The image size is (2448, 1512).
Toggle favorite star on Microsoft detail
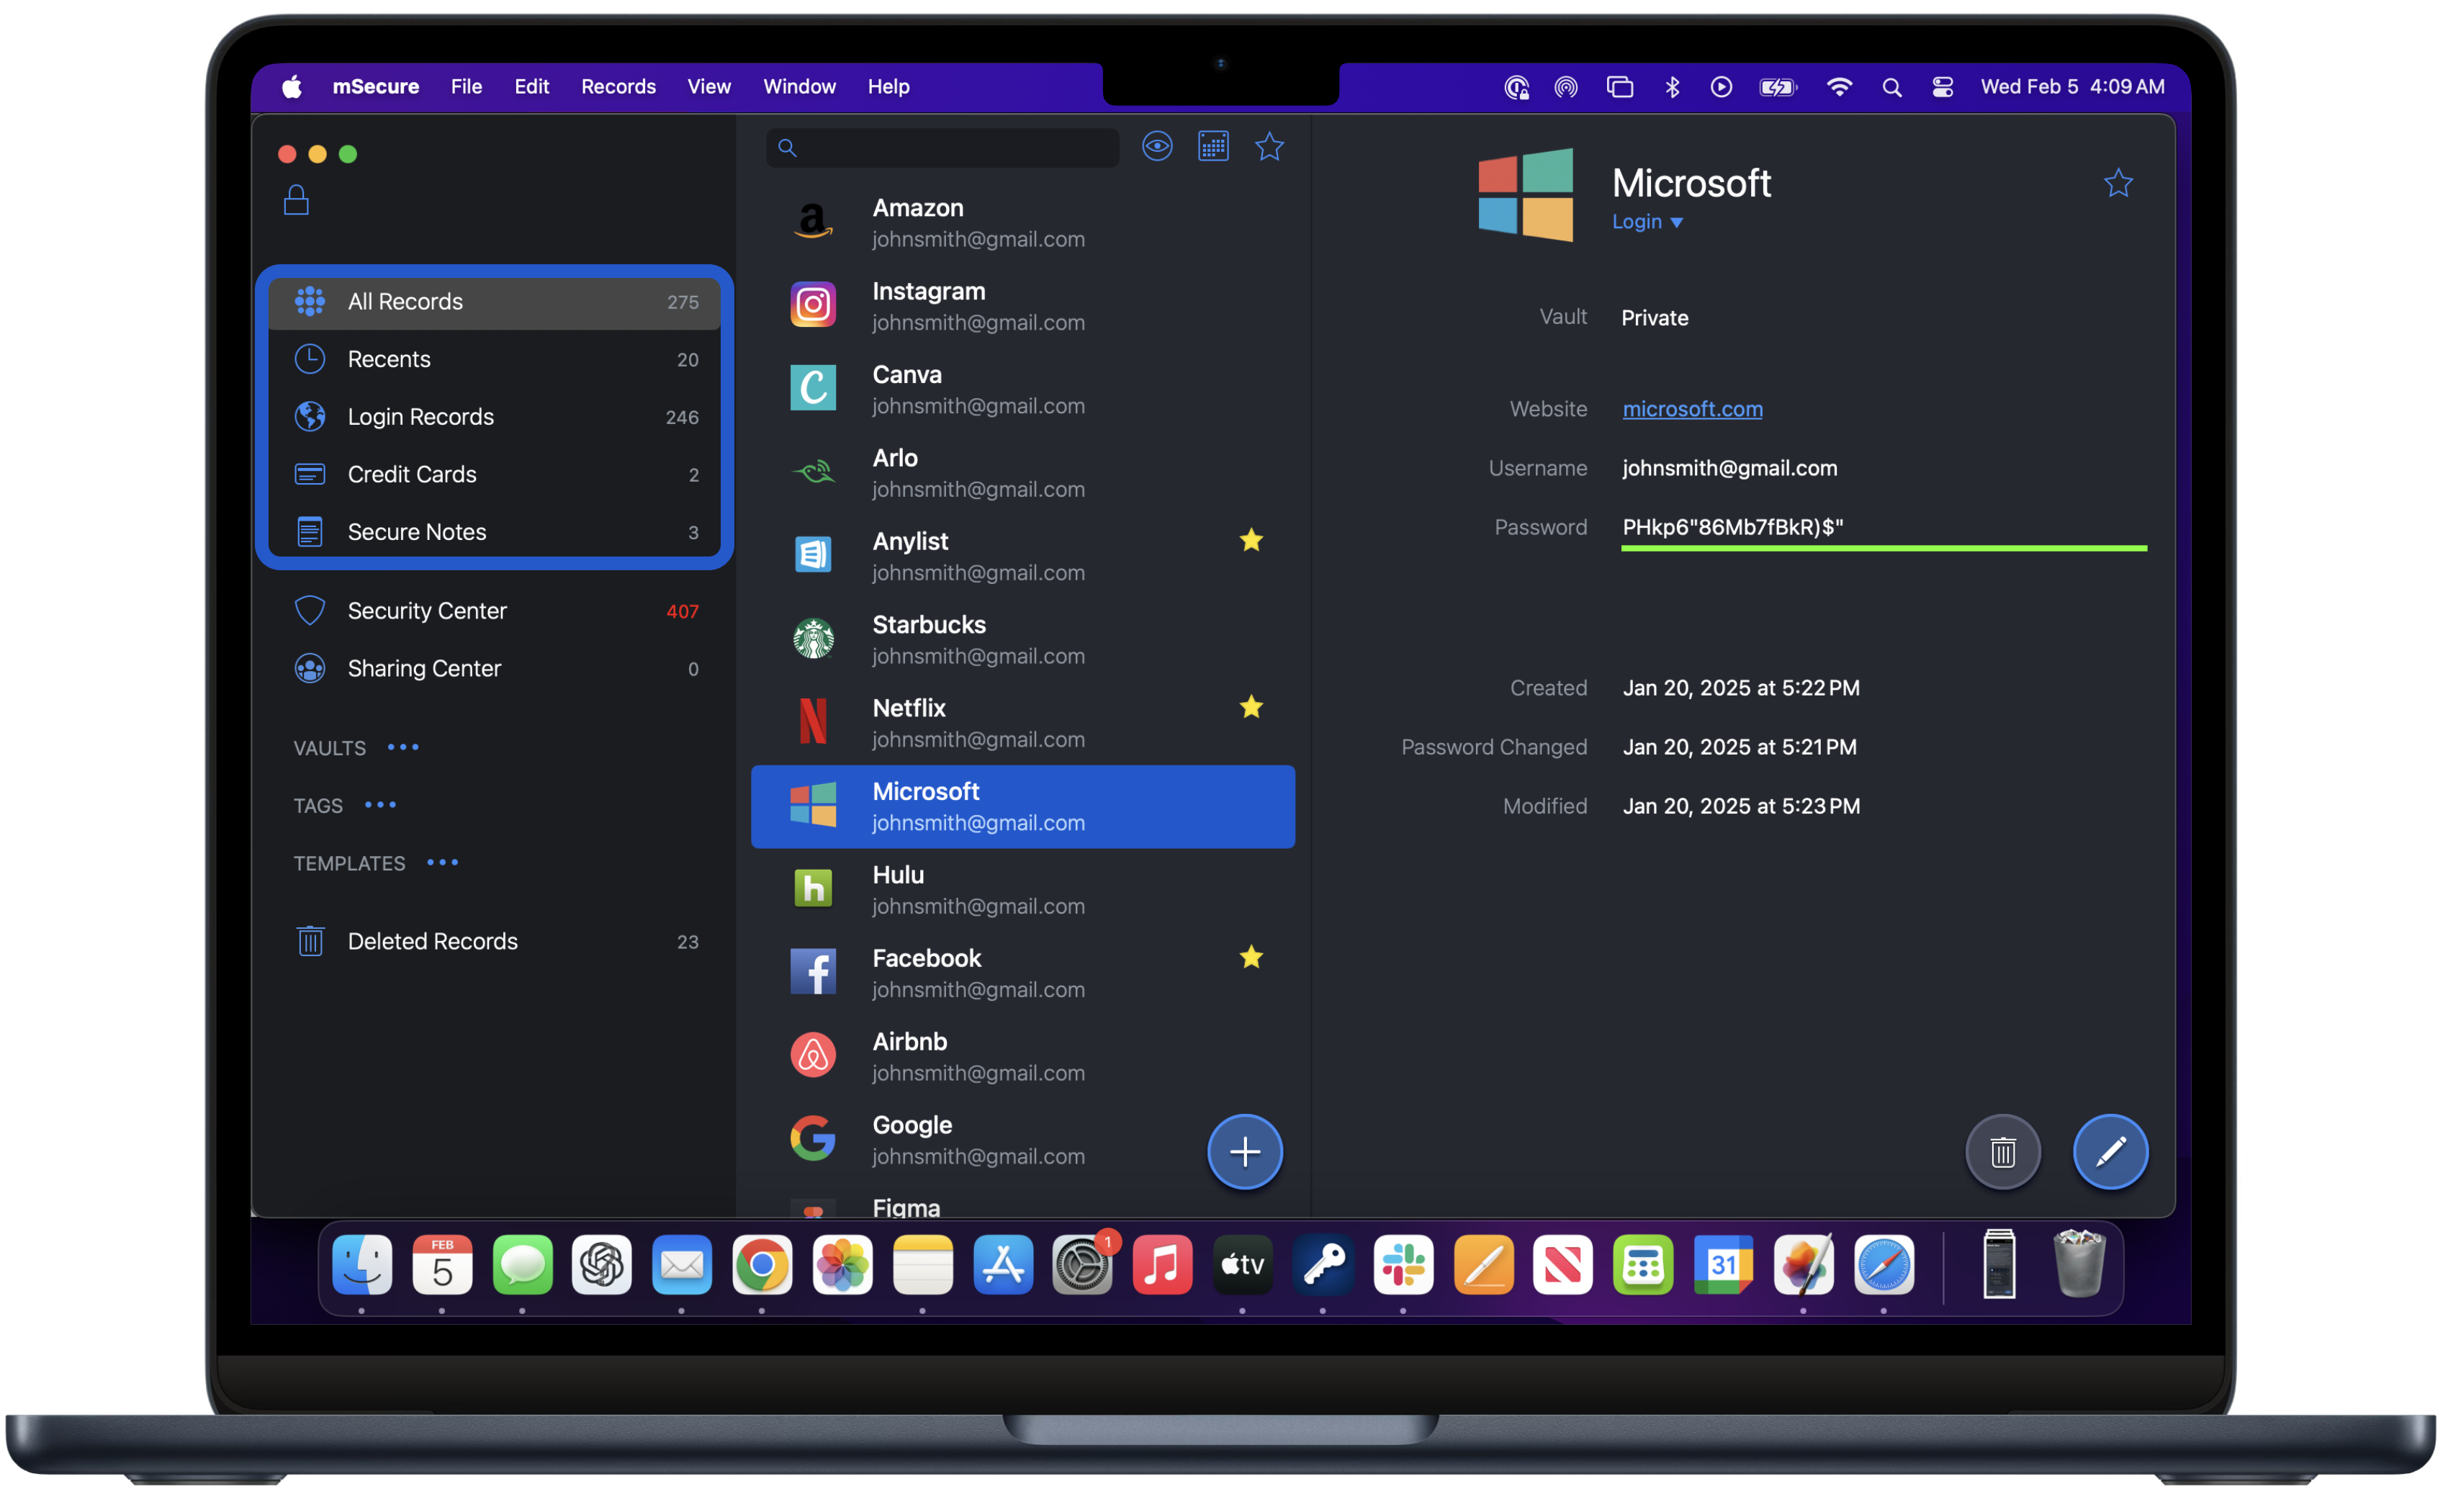pyautogui.click(x=2118, y=183)
